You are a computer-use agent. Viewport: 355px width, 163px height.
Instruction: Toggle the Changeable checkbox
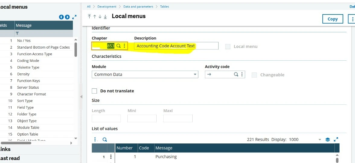pos(254,75)
